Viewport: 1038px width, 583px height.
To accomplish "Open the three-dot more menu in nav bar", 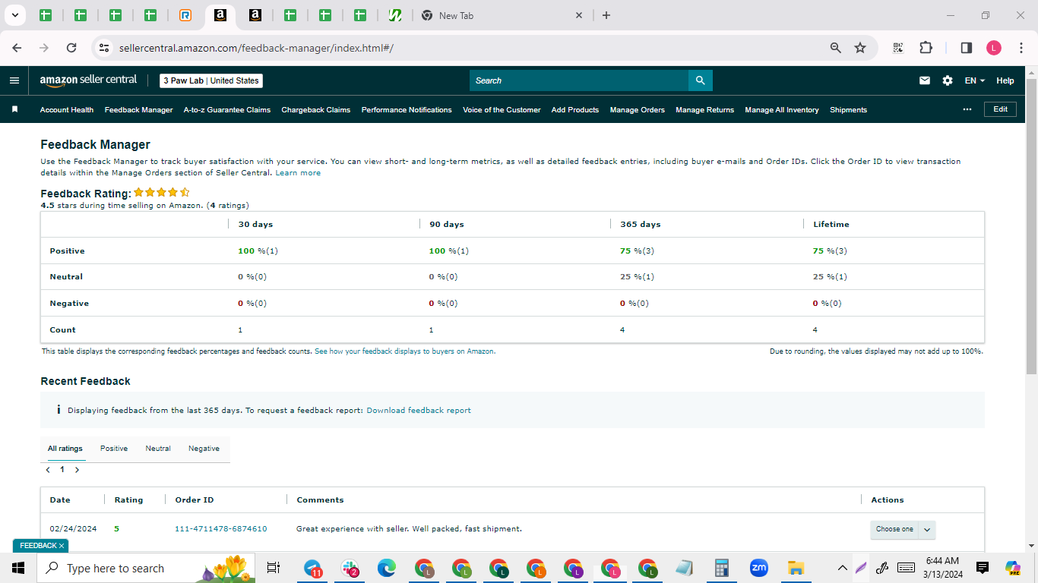I will point(967,109).
